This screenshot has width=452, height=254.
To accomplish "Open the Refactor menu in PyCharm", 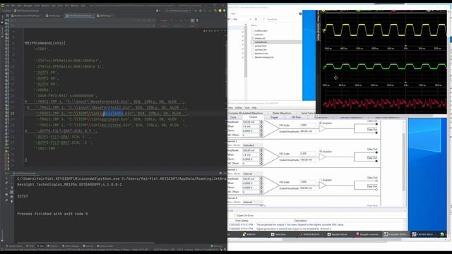I will click(45, 6).
